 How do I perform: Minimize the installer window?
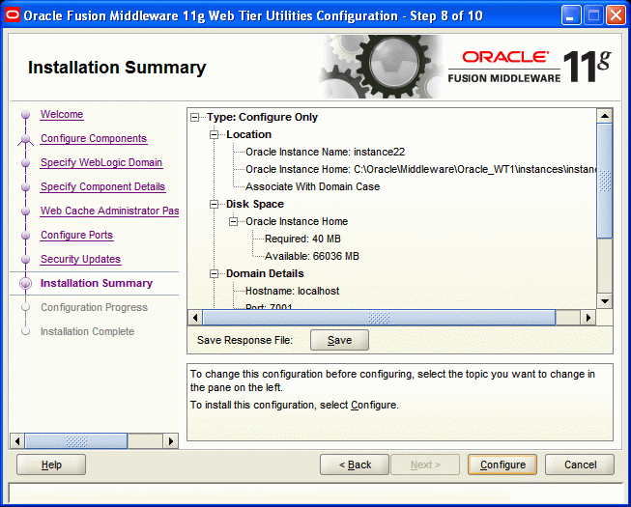coord(571,16)
